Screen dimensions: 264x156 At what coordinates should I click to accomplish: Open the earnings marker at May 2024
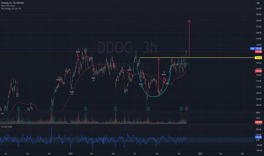click(x=116, y=108)
